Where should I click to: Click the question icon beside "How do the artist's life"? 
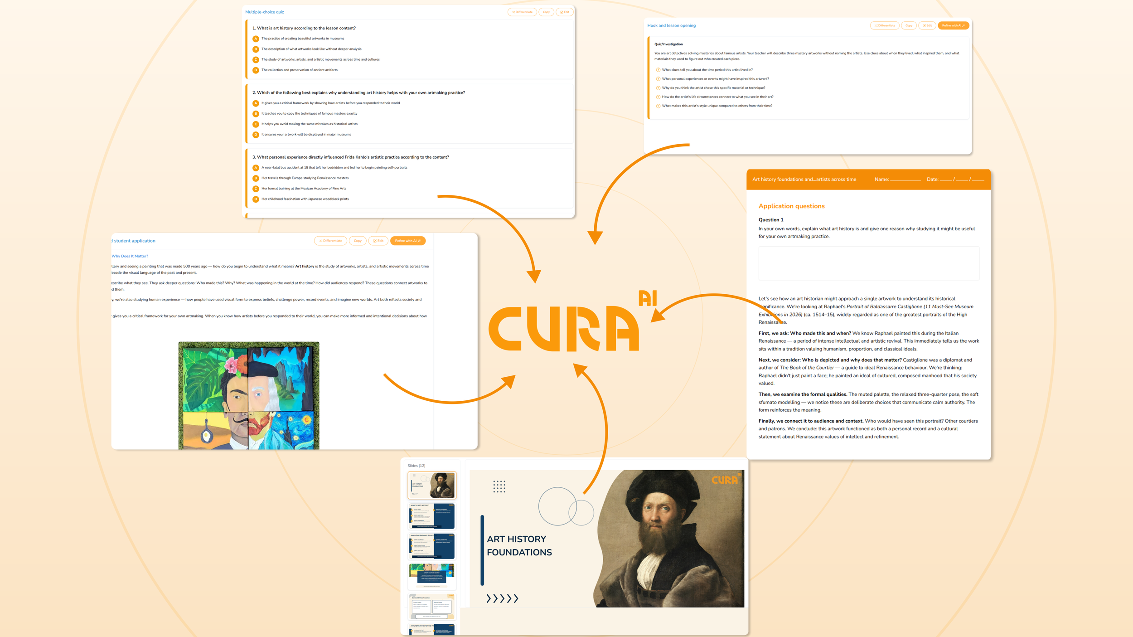click(x=658, y=97)
